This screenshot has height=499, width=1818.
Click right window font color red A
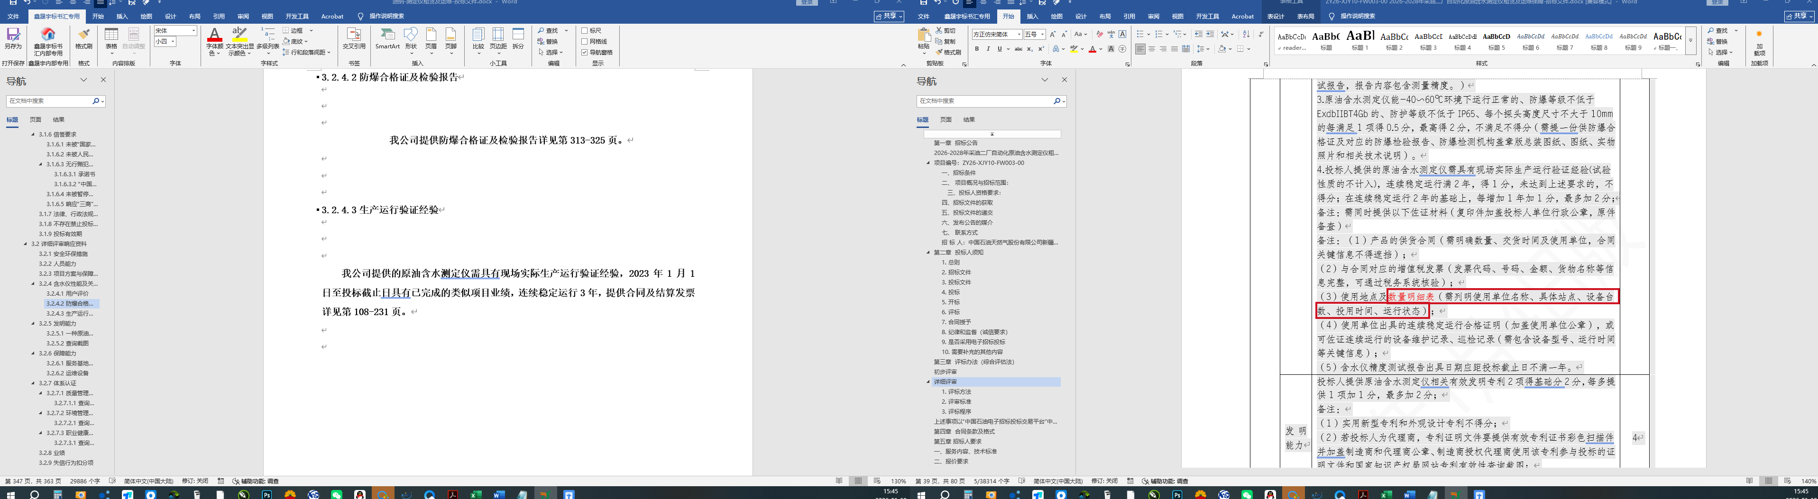pos(1092,49)
